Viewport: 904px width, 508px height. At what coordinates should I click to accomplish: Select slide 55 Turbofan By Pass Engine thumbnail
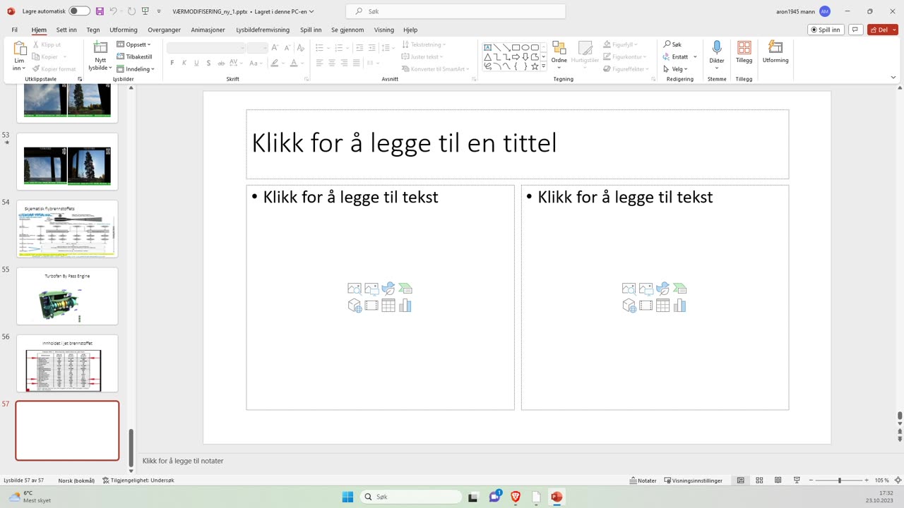pyautogui.click(x=67, y=296)
